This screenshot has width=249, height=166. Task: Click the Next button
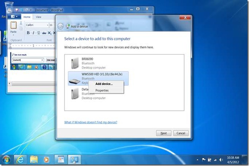(164, 133)
